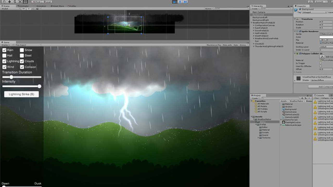The image size is (333, 187).
Task: Expand the RainPrefab2D hierarchy node
Action: [254, 28]
